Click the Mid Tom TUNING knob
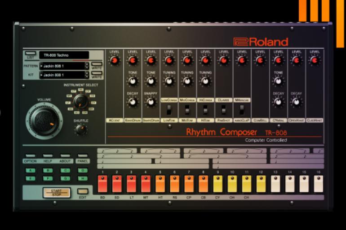Viewport: 346px width, 230px height. (187, 81)
